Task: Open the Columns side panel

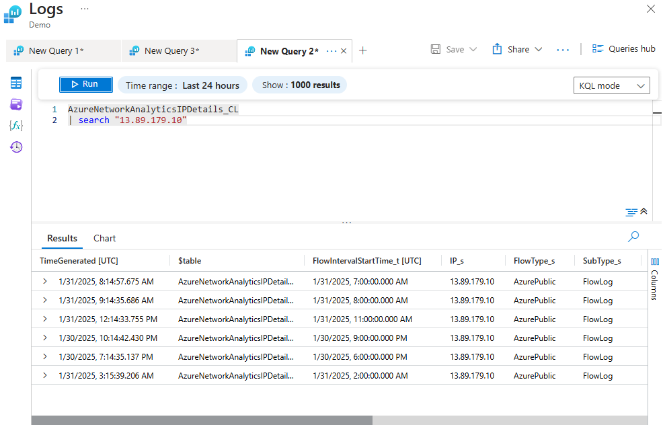Action: 654,279
